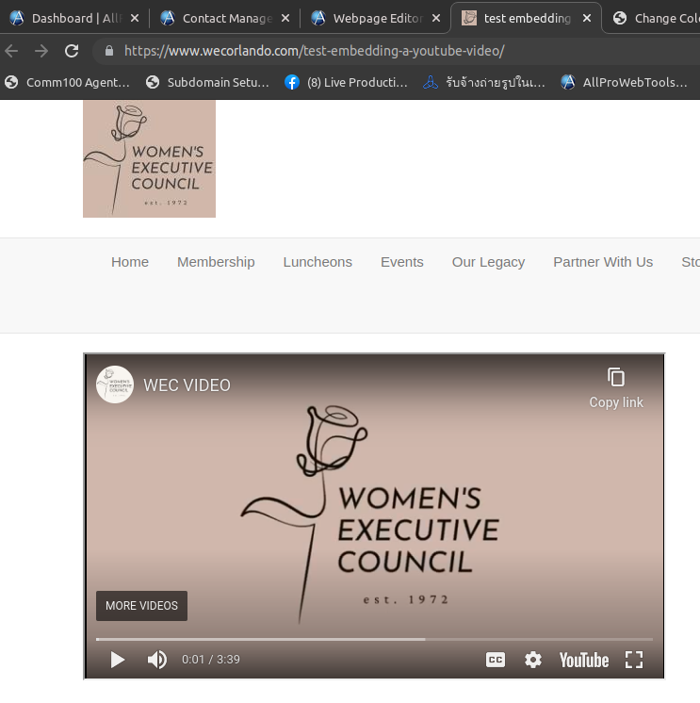Viewport: 700px width, 703px height.
Task: Go to the Home page
Action: pyautogui.click(x=130, y=262)
